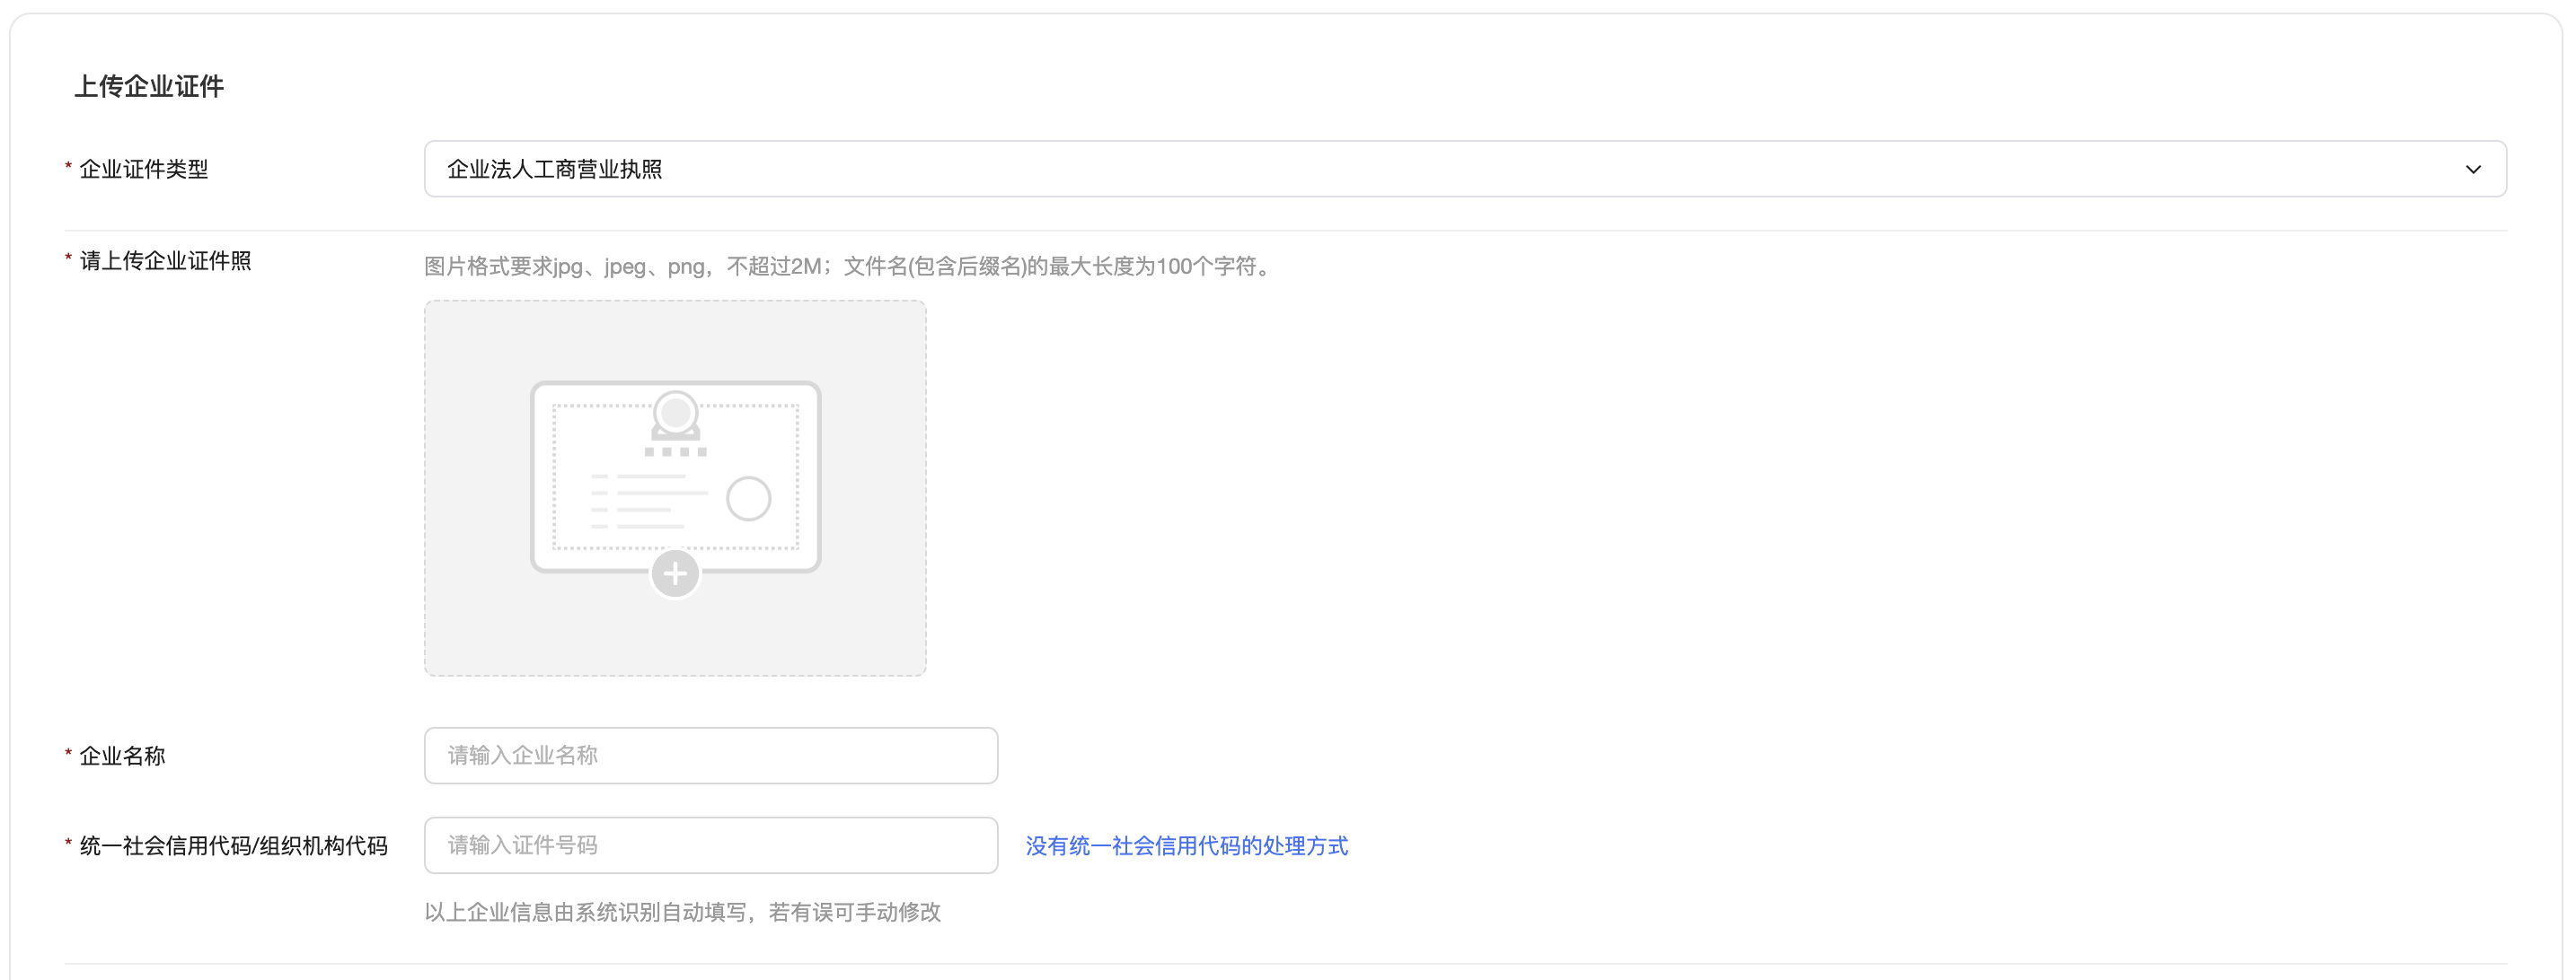Click the red asterisk beside 企业名称
This screenshot has height=980, width=2576.
(x=68, y=753)
